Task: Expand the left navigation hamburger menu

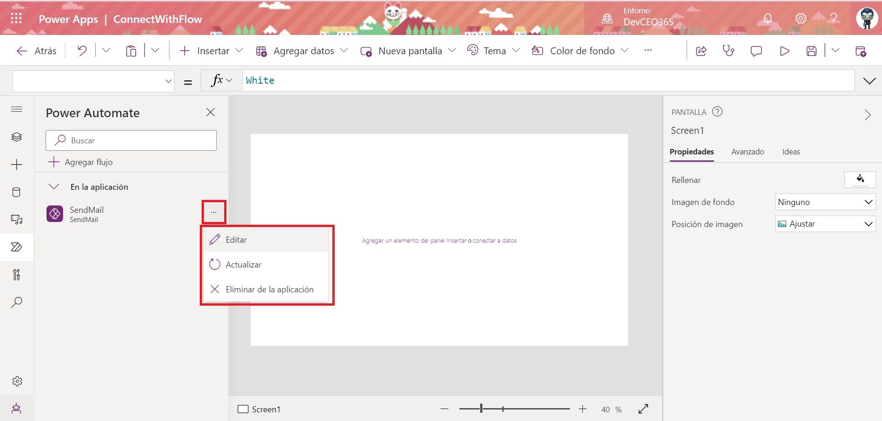Action: (x=17, y=109)
